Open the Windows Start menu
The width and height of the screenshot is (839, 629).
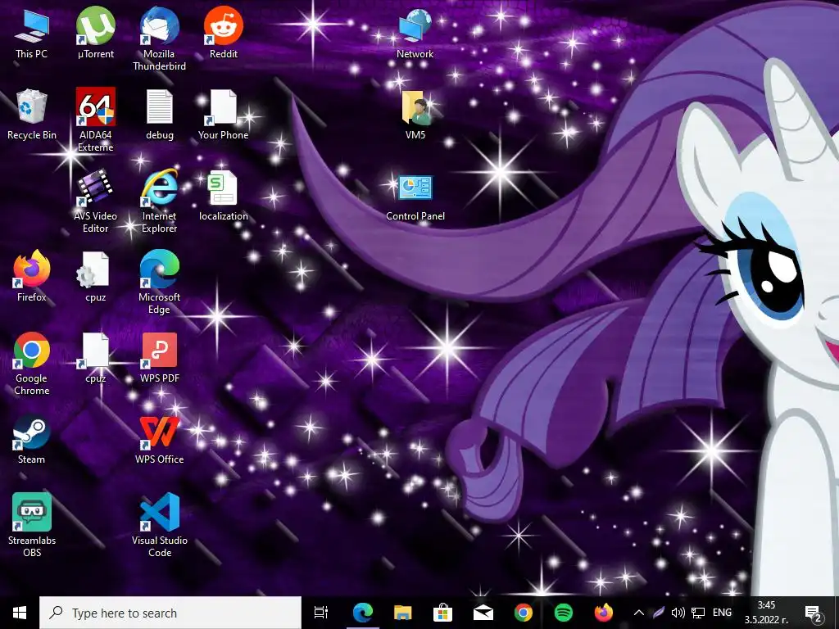20,613
